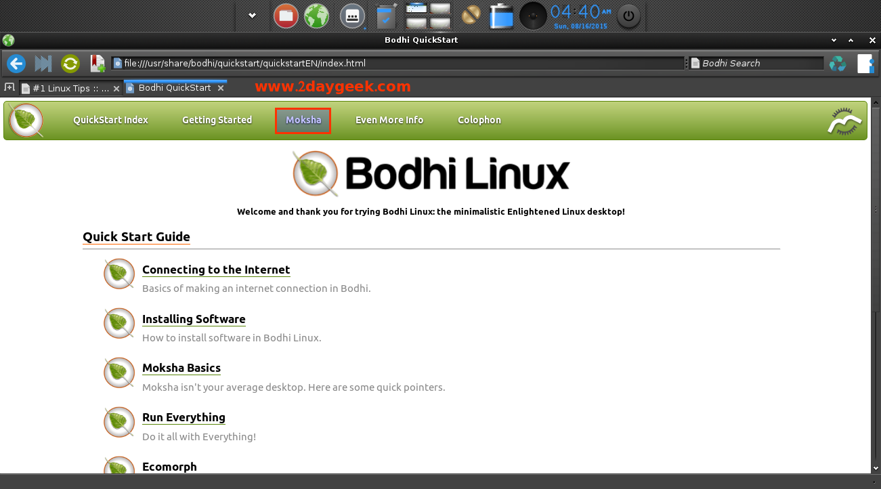This screenshot has height=489, width=881.
Task: Click the vertical scrollbar down arrow
Action: click(x=874, y=468)
